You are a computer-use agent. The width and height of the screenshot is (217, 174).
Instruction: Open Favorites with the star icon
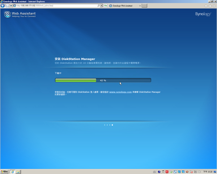pos(210,6)
